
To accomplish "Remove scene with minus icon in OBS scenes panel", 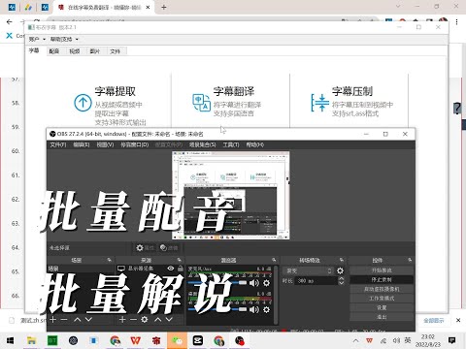I will (x=64, y=319).
